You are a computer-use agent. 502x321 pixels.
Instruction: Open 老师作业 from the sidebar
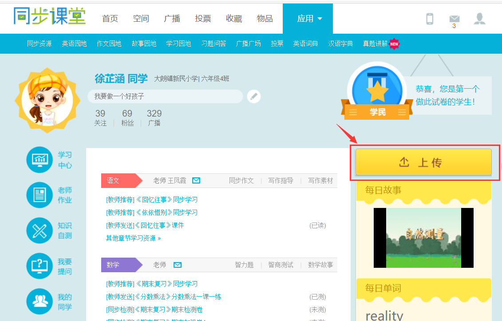[49, 195]
